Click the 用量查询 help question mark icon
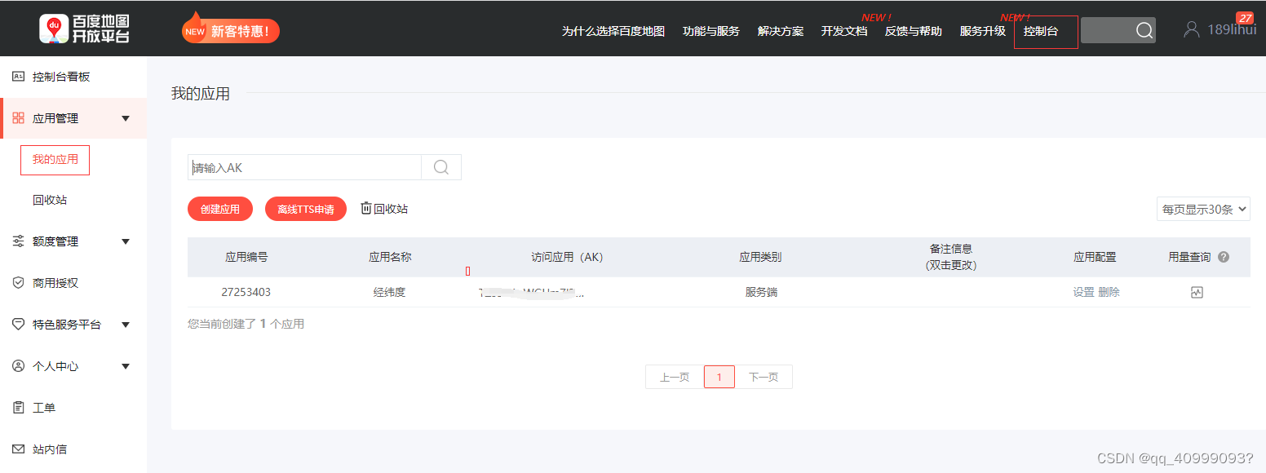Image resolution: width=1266 pixels, height=473 pixels. point(1223,257)
